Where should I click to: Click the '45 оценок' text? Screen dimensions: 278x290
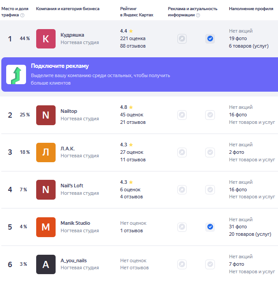pos(131,115)
